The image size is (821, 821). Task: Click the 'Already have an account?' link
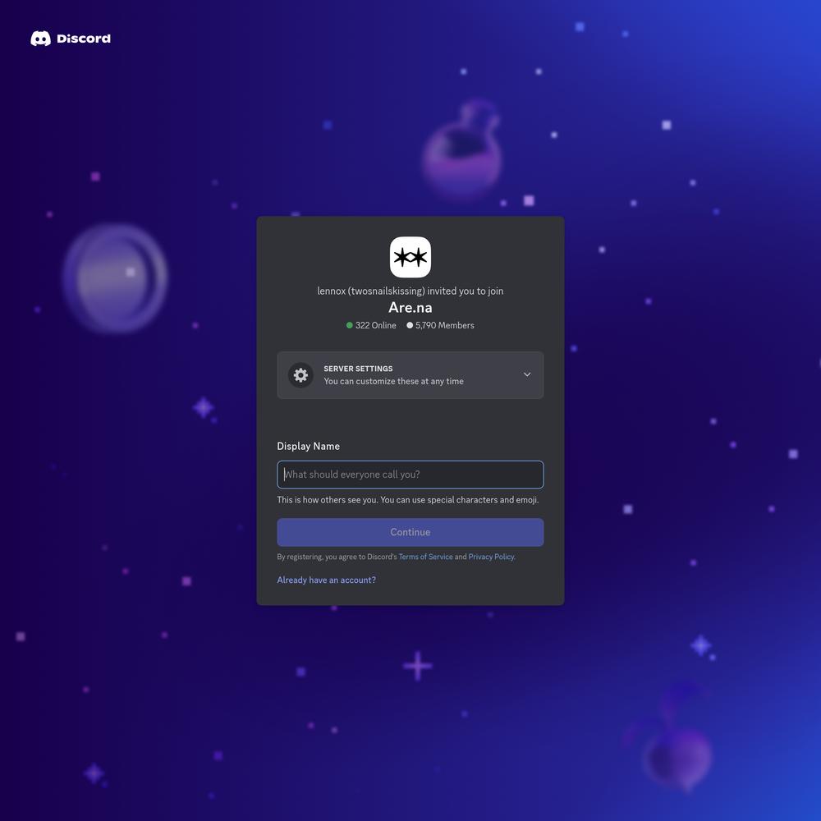(326, 580)
